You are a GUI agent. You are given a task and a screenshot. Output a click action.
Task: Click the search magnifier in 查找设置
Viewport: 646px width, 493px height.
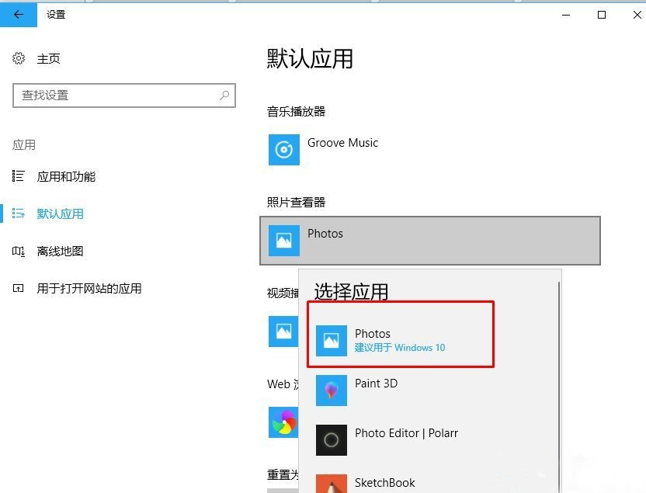[x=224, y=95]
